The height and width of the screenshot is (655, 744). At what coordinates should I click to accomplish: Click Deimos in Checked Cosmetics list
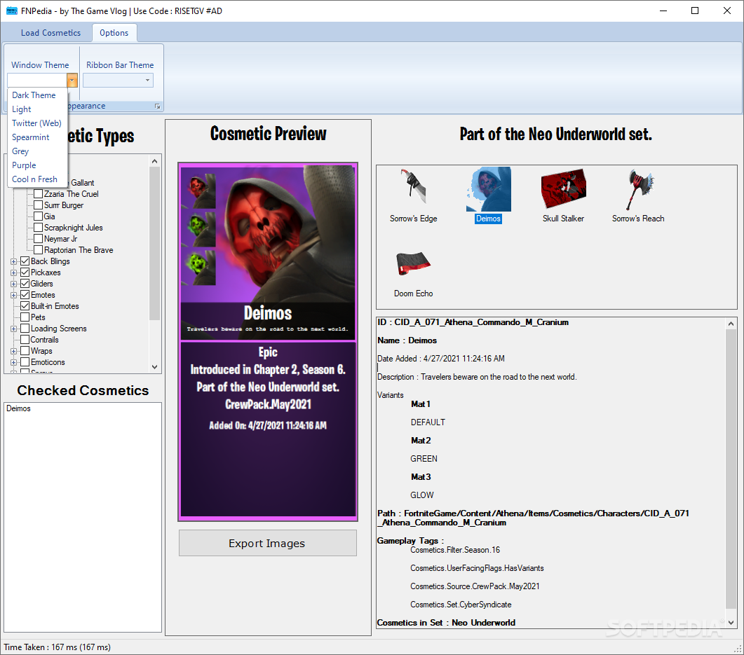click(18, 408)
